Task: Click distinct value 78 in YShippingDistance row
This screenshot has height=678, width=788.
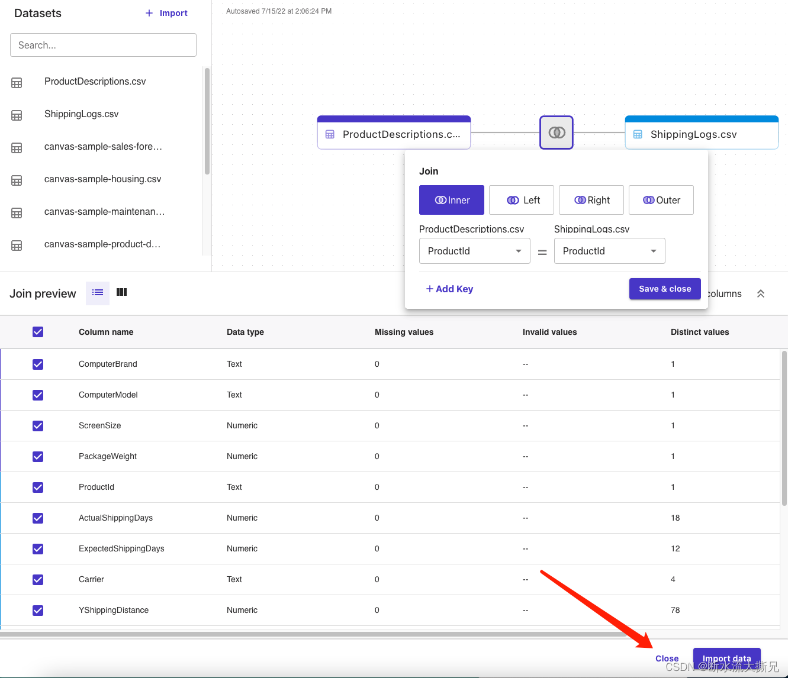Action: point(675,611)
